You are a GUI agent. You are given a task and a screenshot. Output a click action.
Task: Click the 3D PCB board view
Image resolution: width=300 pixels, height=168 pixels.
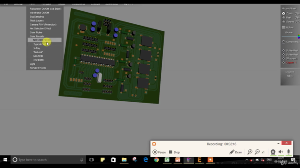112,56
